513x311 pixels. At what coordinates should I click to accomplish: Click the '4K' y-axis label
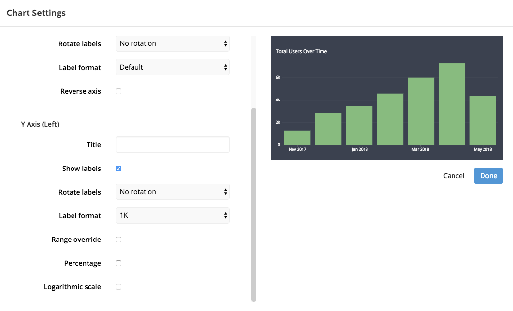click(278, 100)
